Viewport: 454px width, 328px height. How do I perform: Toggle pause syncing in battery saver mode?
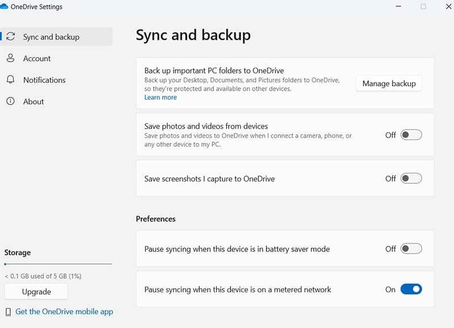pyautogui.click(x=411, y=249)
